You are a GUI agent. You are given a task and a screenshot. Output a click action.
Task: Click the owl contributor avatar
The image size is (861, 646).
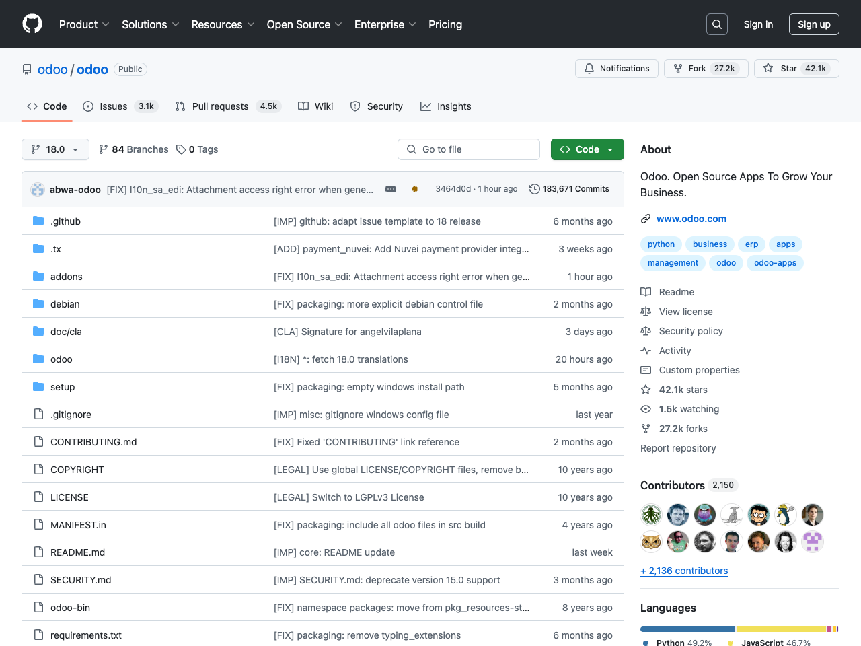coord(651,542)
